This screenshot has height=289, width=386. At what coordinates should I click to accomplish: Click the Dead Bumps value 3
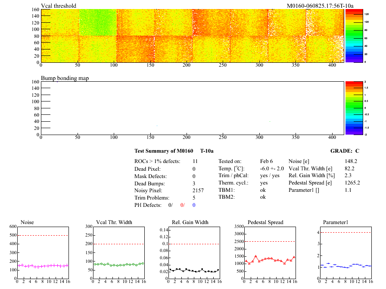[194, 183]
